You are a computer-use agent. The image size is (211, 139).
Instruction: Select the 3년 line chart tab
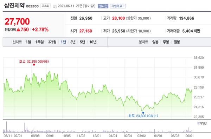point(73,42)
